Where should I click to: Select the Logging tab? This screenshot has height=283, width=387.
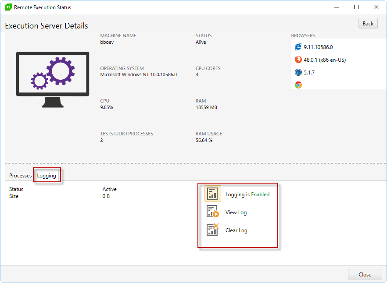point(47,175)
